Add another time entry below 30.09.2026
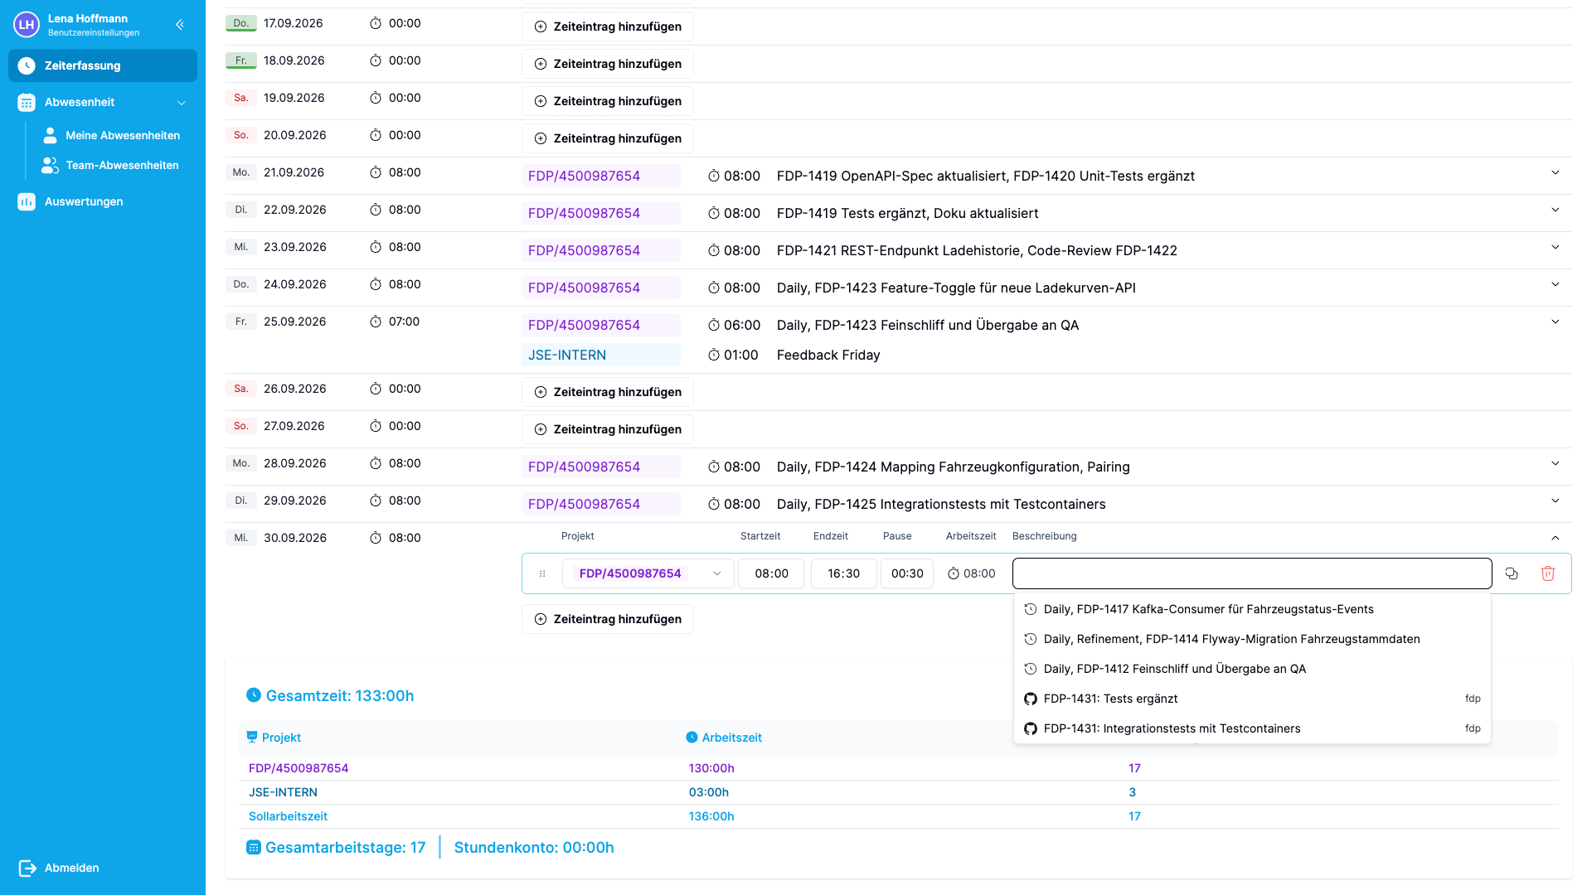 coord(608,619)
